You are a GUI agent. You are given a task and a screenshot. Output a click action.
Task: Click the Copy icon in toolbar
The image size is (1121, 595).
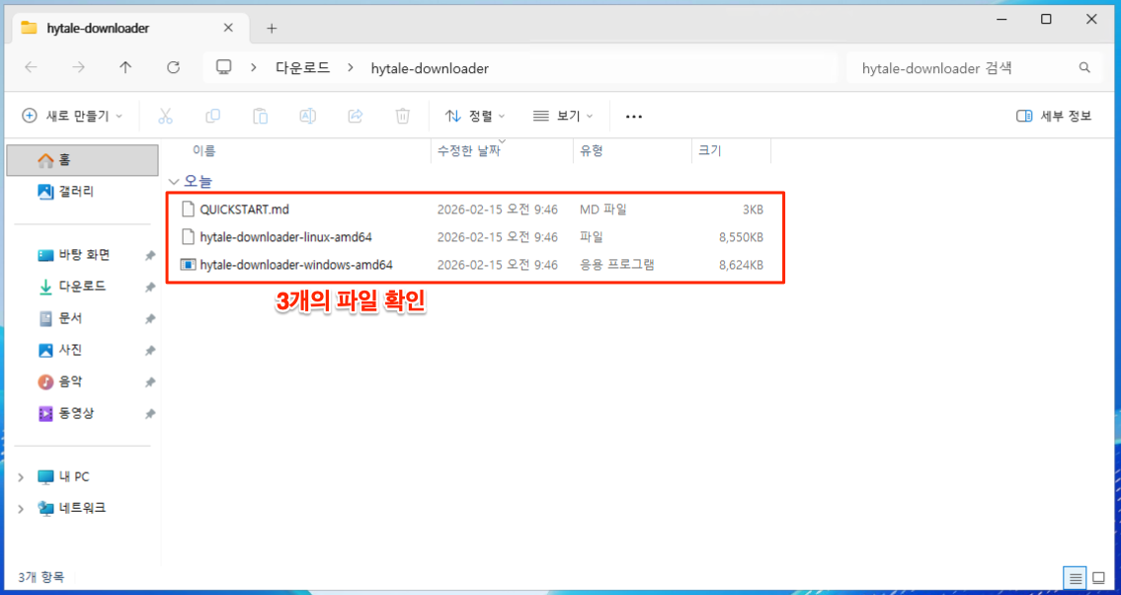point(212,116)
